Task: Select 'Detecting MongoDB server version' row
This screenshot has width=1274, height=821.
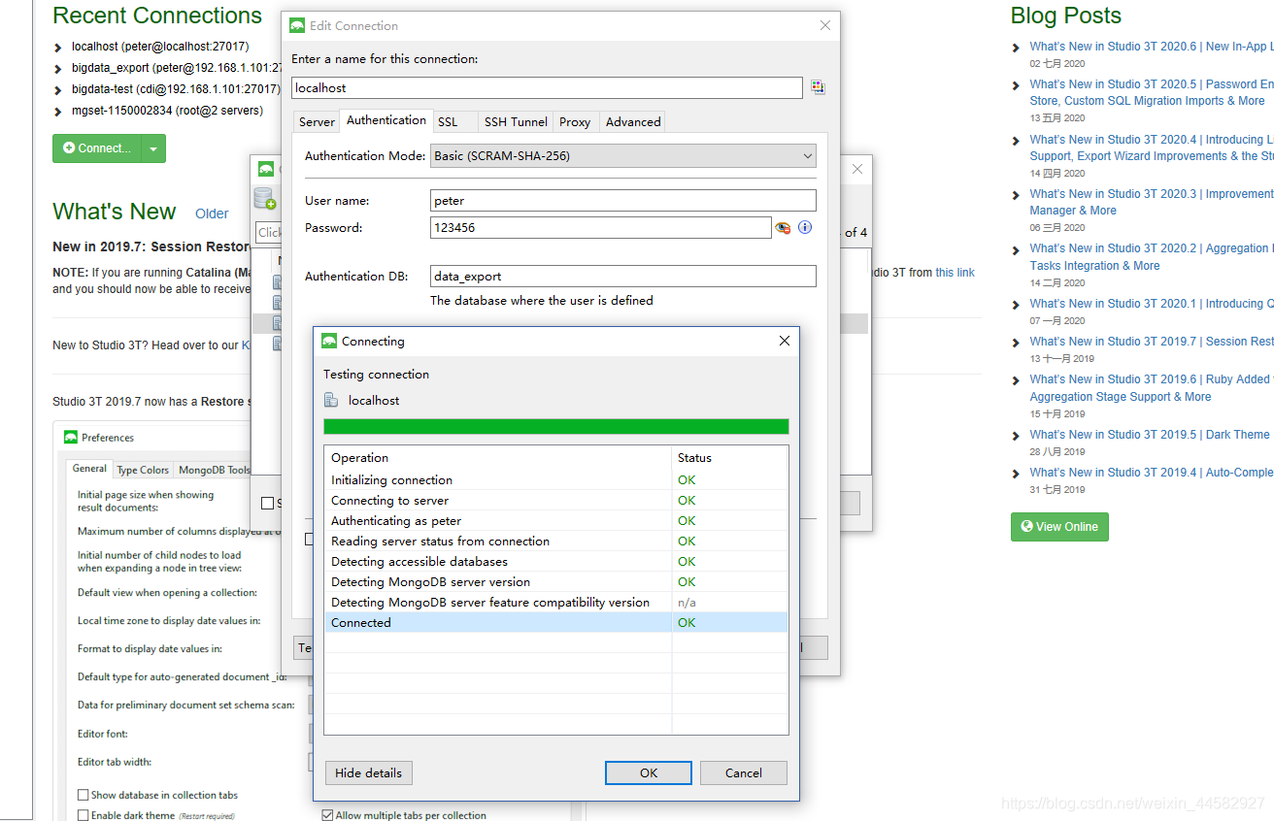Action: (x=555, y=582)
